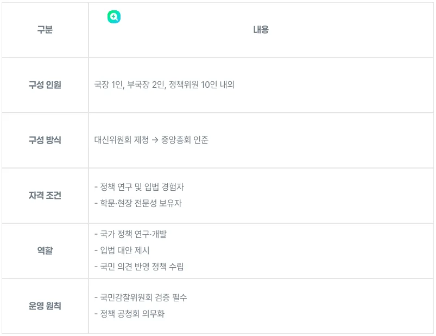
Task: Select the 자격 조건 row label
Action: tap(45, 196)
